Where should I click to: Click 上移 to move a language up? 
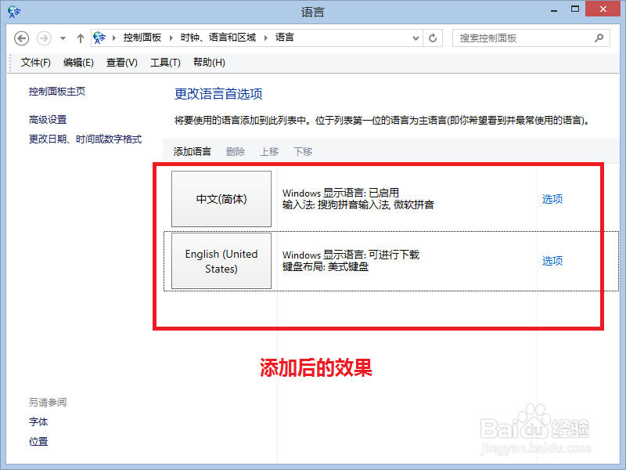(x=268, y=151)
